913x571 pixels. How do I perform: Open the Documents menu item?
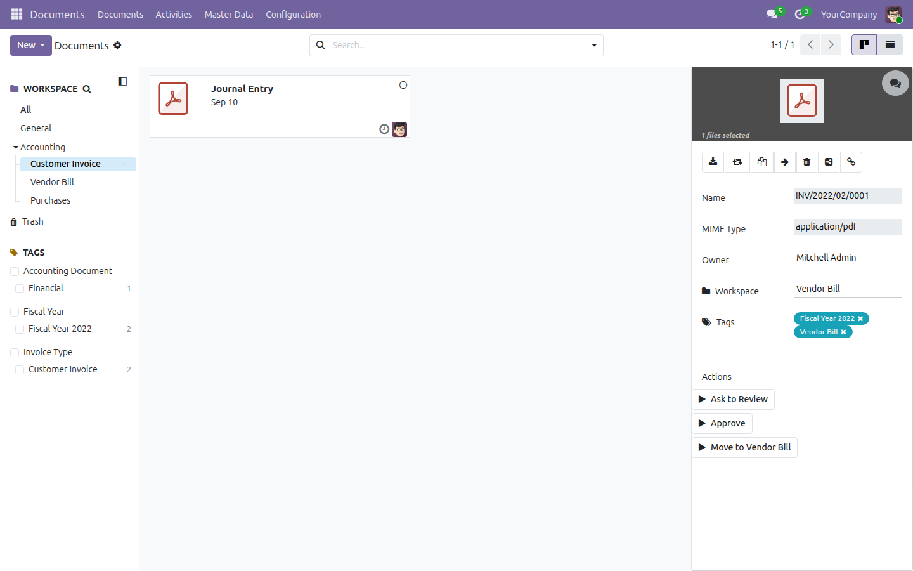tap(120, 14)
